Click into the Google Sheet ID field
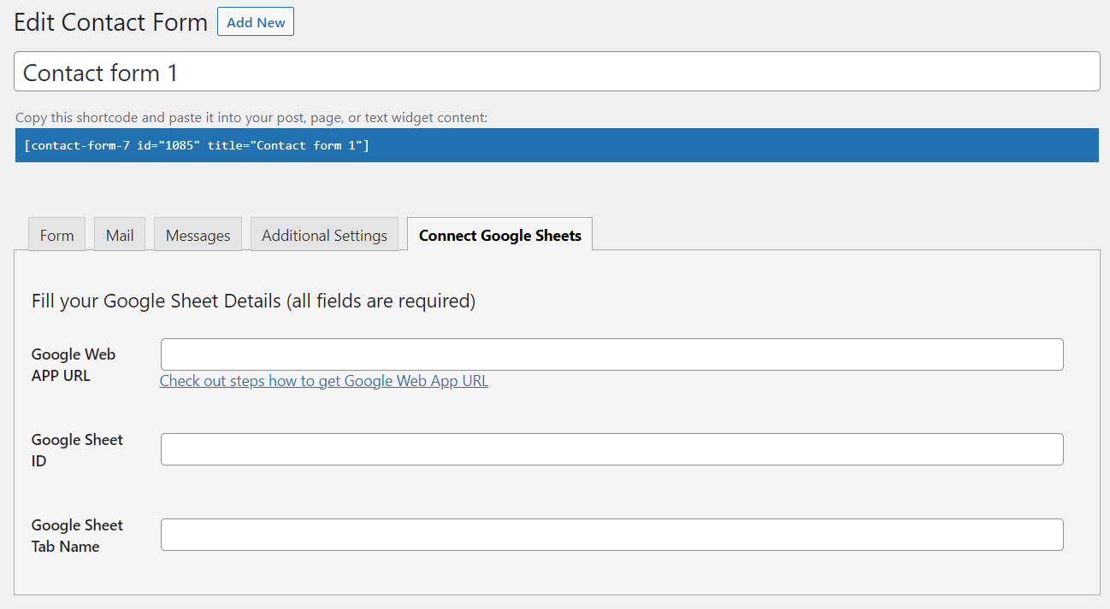 tap(612, 449)
